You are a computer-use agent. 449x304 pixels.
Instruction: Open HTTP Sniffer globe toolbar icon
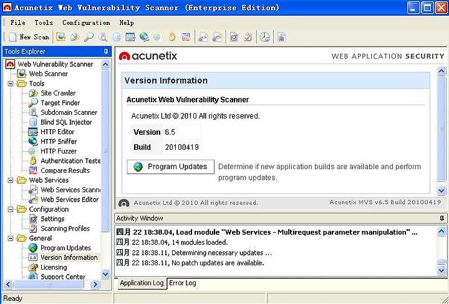[144, 37]
